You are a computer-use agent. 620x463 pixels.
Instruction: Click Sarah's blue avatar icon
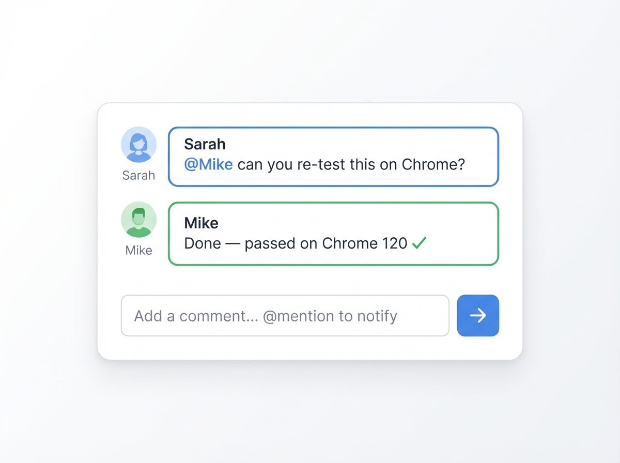[x=138, y=145]
